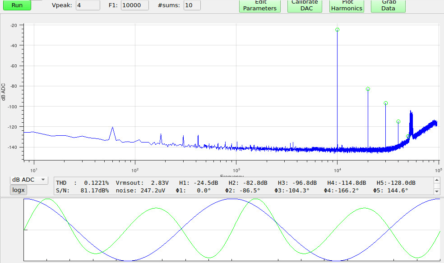Toggle the logx axis button
Image resolution: width=444 pixels, height=263 pixels.
[18, 190]
